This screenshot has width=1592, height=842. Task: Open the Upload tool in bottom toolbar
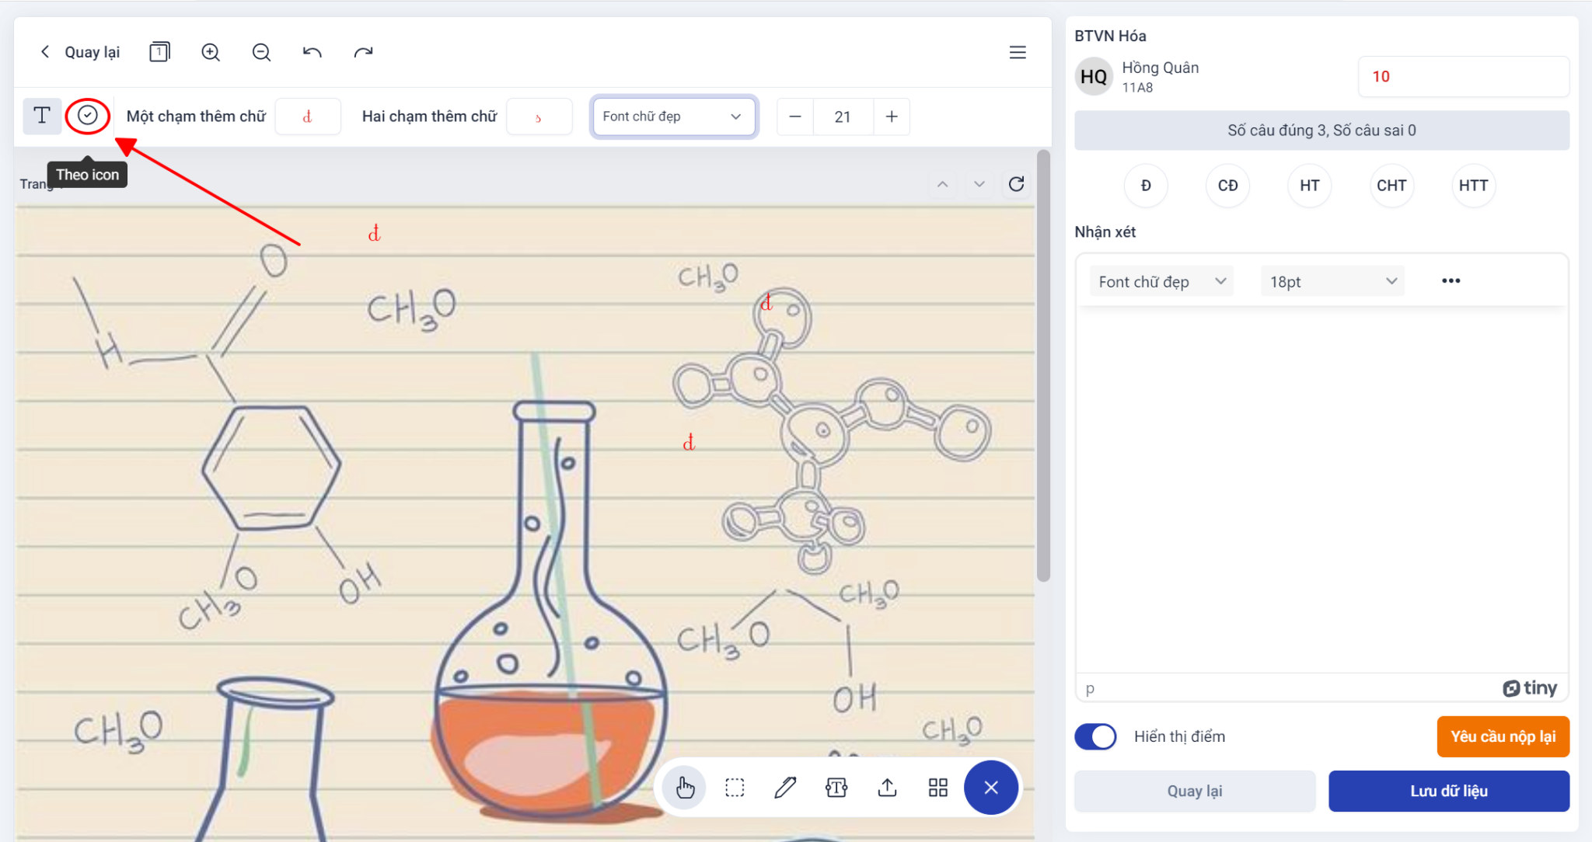[x=887, y=787]
